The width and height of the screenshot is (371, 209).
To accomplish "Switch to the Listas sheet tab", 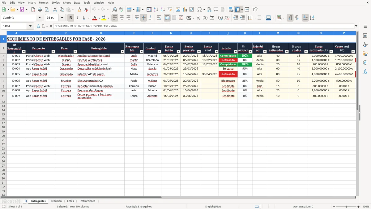I will coord(70,201).
